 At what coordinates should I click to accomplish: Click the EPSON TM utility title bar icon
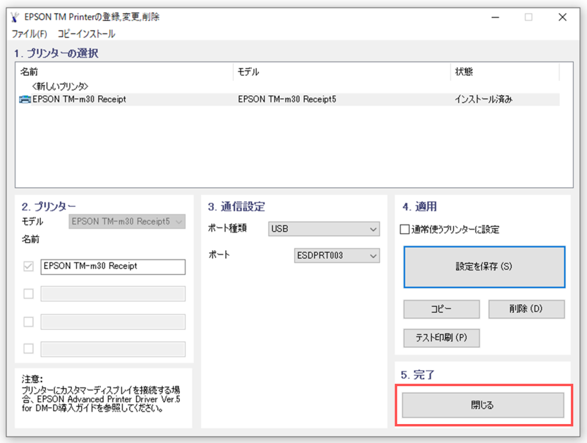[x=15, y=17]
